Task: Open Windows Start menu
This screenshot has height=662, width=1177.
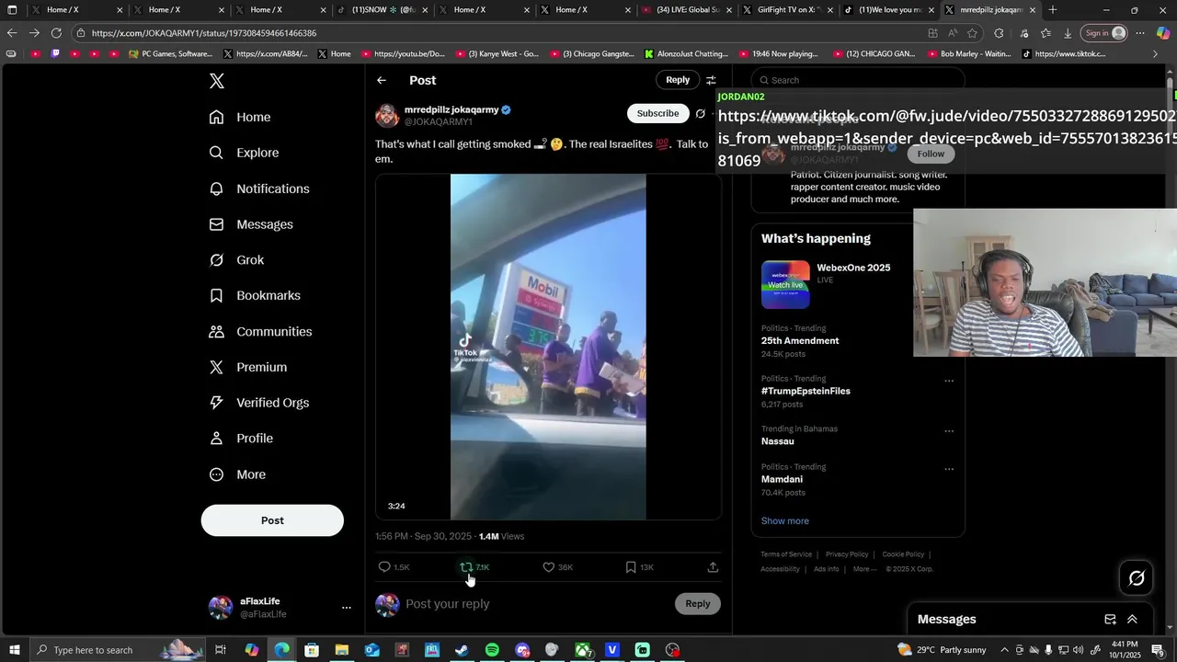Action: coord(14,650)
